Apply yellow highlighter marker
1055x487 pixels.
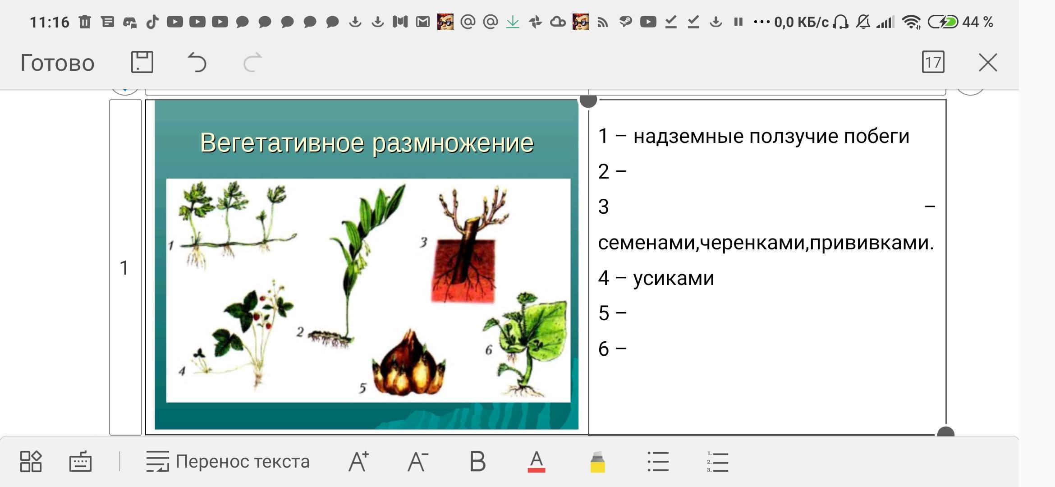click(x=597, y=461)
